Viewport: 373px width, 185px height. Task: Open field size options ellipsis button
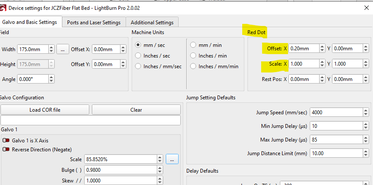pyautogui.click(x=62, y=49)
